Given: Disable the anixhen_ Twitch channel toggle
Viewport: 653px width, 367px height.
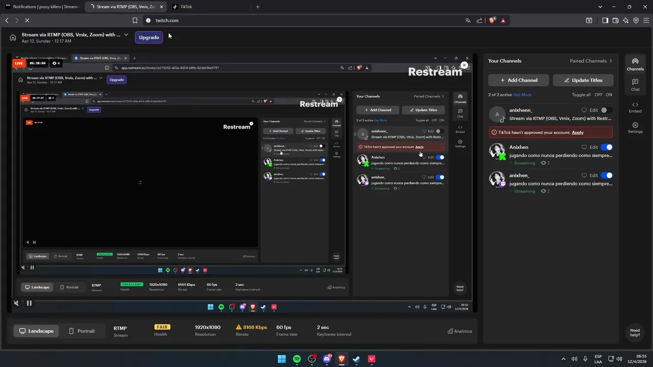Looking at the screenshot, I should pos(607,175).
